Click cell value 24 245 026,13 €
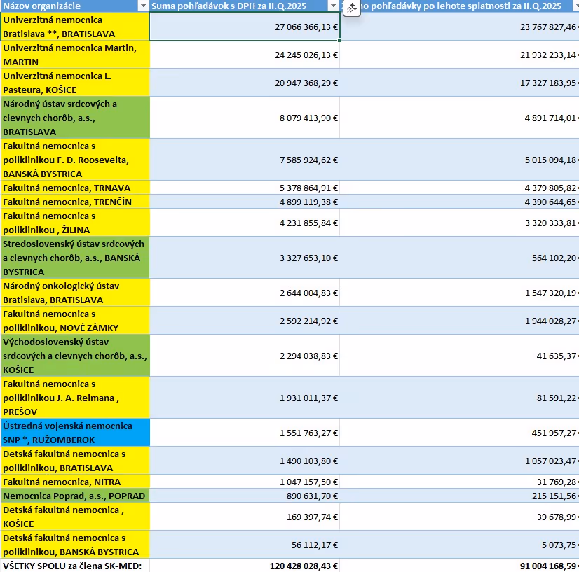 [x=306, y=55]
